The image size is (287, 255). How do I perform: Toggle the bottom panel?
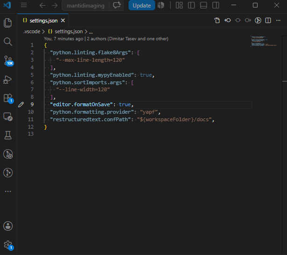point(203,5)
